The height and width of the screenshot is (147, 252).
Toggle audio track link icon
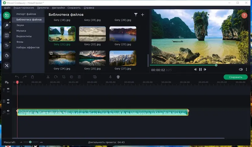(8, 114)
